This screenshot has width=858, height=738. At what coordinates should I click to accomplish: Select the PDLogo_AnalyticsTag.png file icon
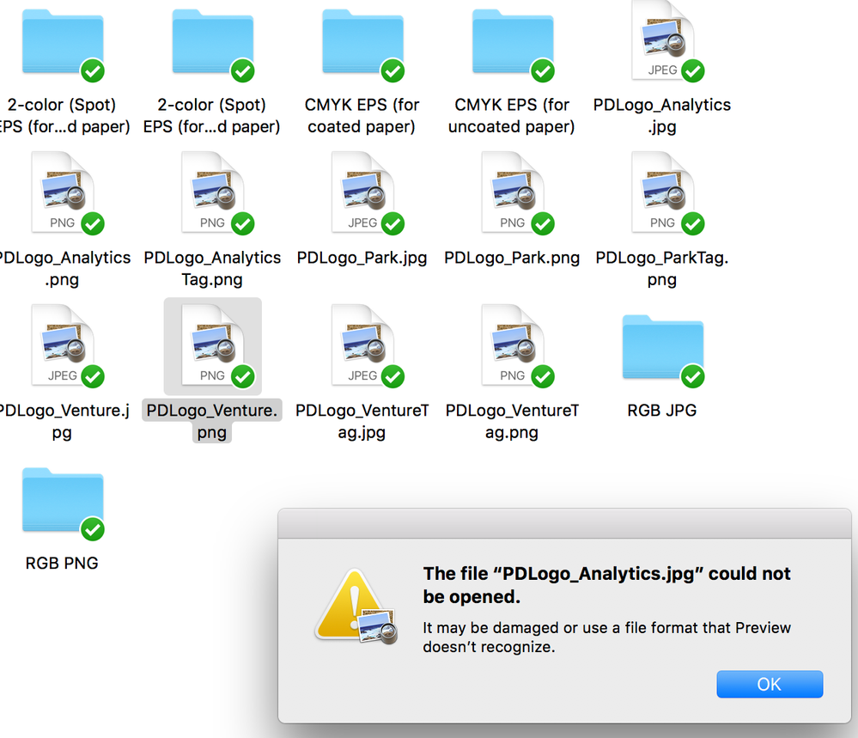coord(213,192)
